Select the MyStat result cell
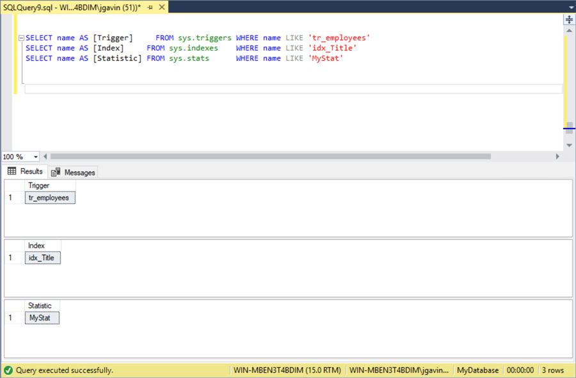 click(x=42, y=318)
